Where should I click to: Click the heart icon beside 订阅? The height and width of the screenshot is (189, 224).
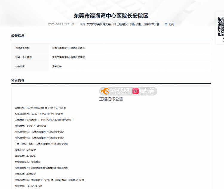166,24
